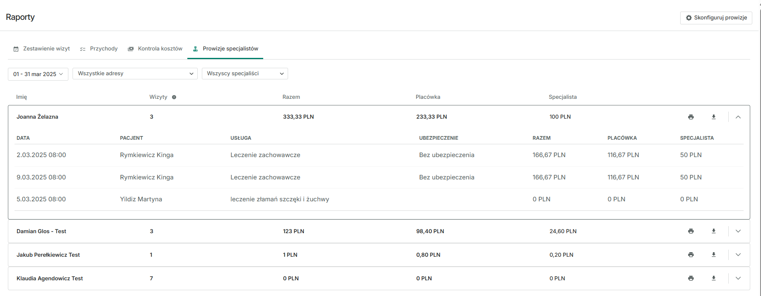Open the Kontrola kosztów tab
The height and width of the screenshot is (296, 761).
[155, 49]
